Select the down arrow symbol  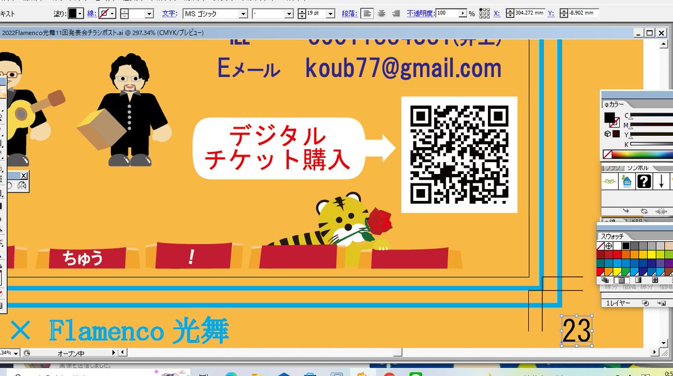pyautogui.click(x=661, y=181)
